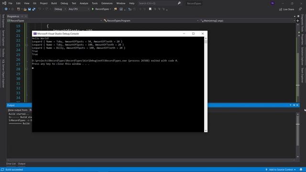
Task: Click the Visual Studio logo icon
Action: click(x=4, y=3)
